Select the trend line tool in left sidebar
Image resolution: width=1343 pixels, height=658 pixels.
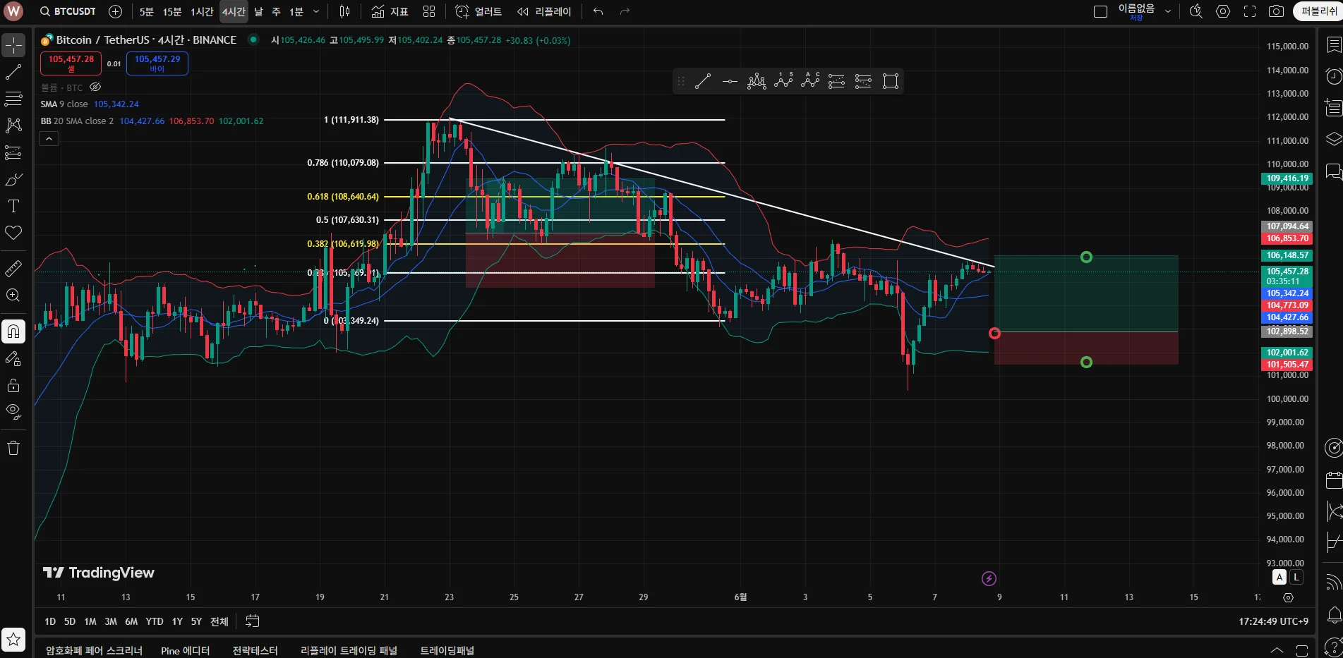[x=13, y=72]
